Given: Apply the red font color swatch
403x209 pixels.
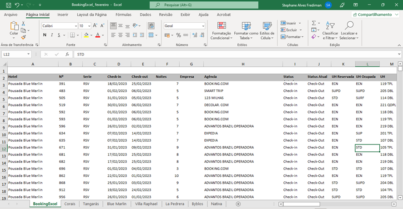Looking at the screenshot, I should (x=98, y=35).
